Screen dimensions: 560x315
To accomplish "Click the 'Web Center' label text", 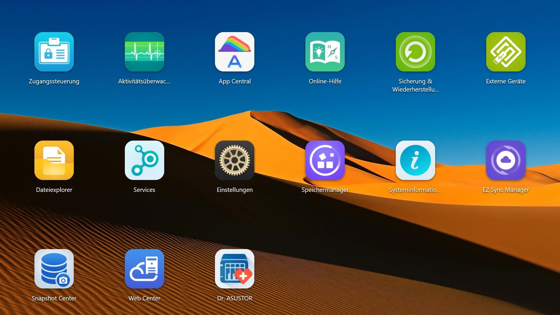I will coord(144,298).
